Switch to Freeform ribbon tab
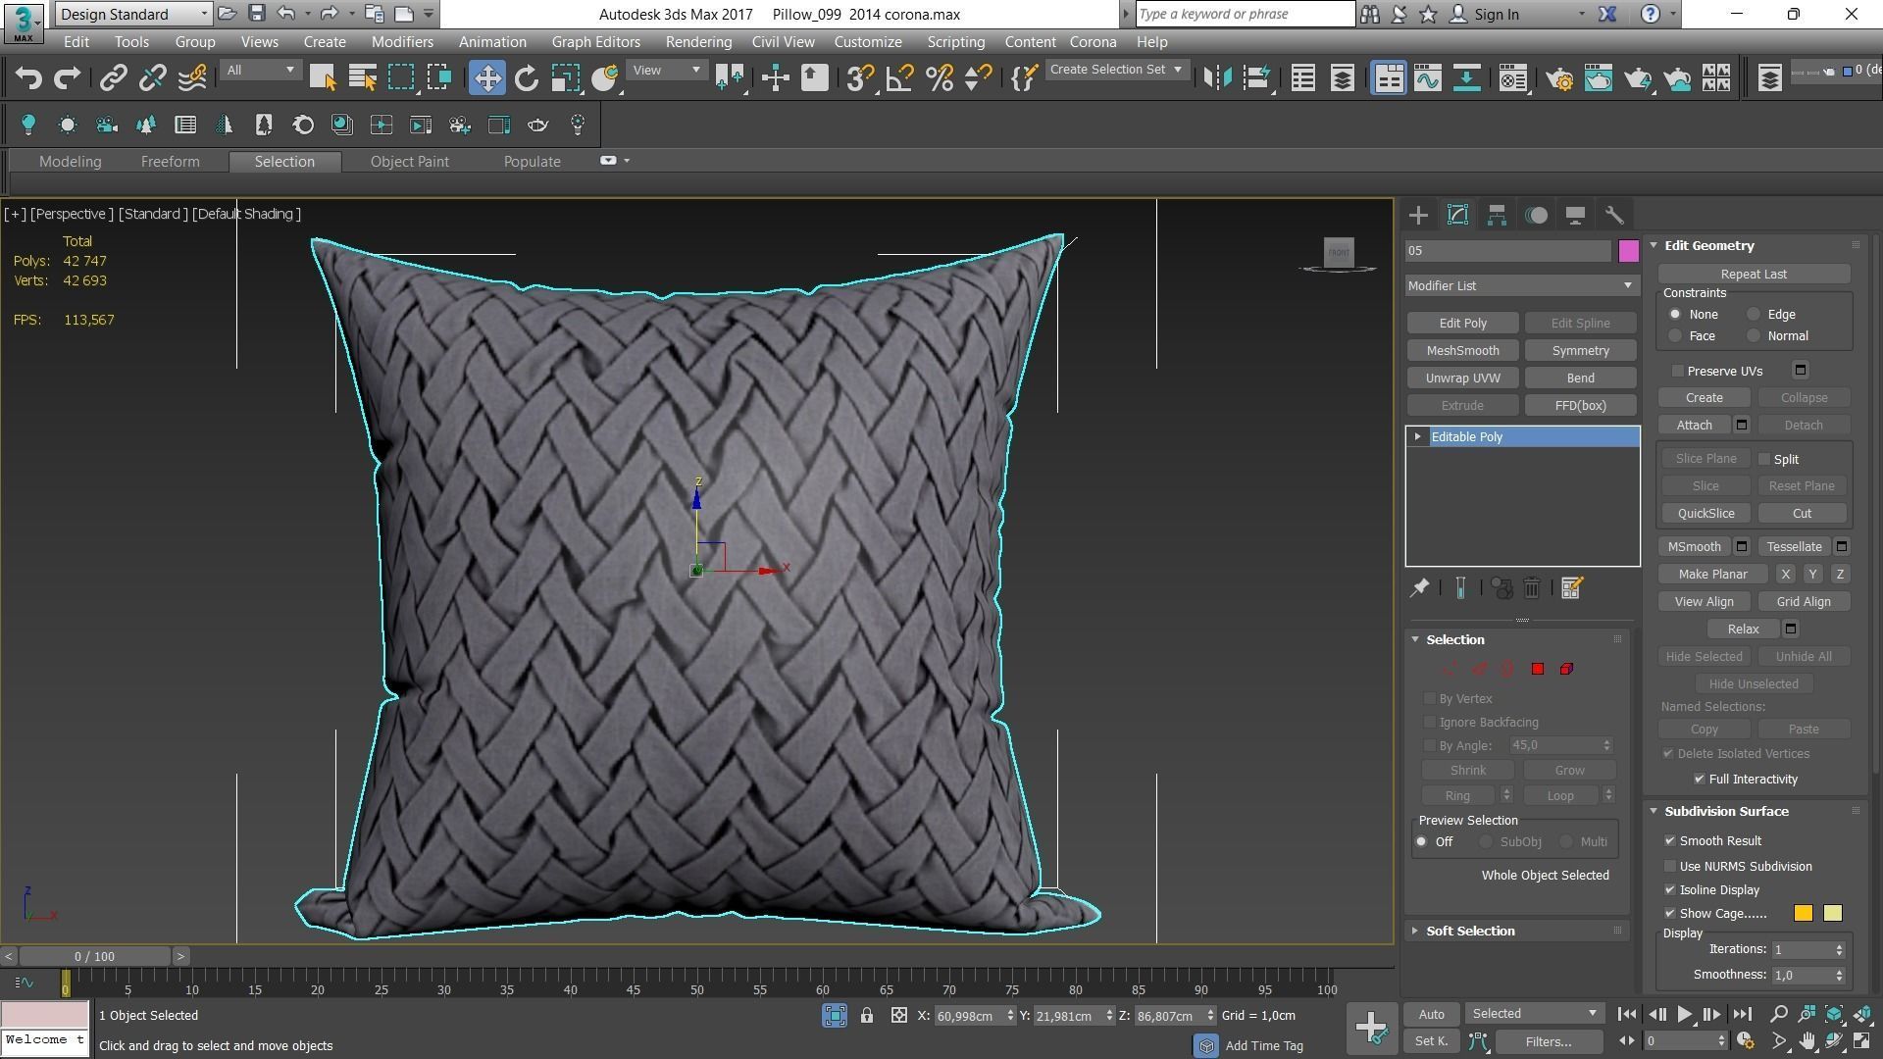 tap(170, 162)
